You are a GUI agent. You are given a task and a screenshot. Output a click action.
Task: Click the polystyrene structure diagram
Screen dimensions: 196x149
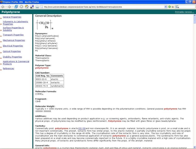pos(44,25)
